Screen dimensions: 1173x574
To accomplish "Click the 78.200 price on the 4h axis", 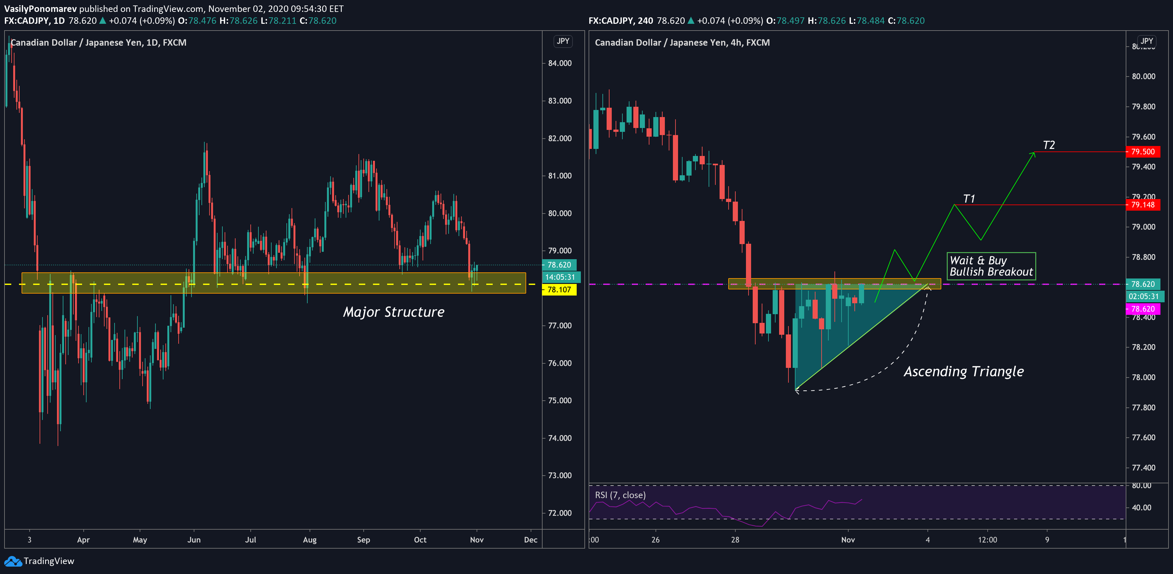I will point(1143,348).
